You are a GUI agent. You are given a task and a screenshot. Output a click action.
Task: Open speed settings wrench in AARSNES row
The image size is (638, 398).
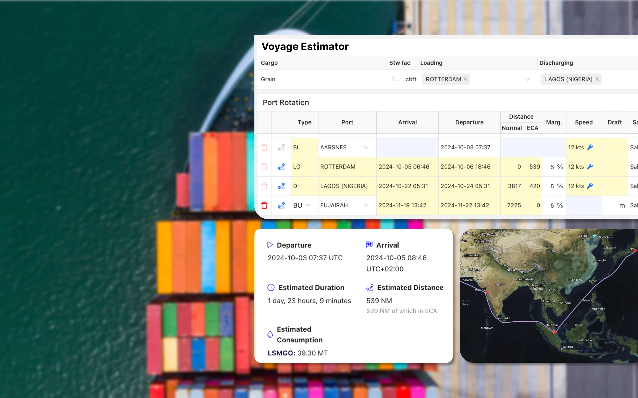(x=590, y=147)
